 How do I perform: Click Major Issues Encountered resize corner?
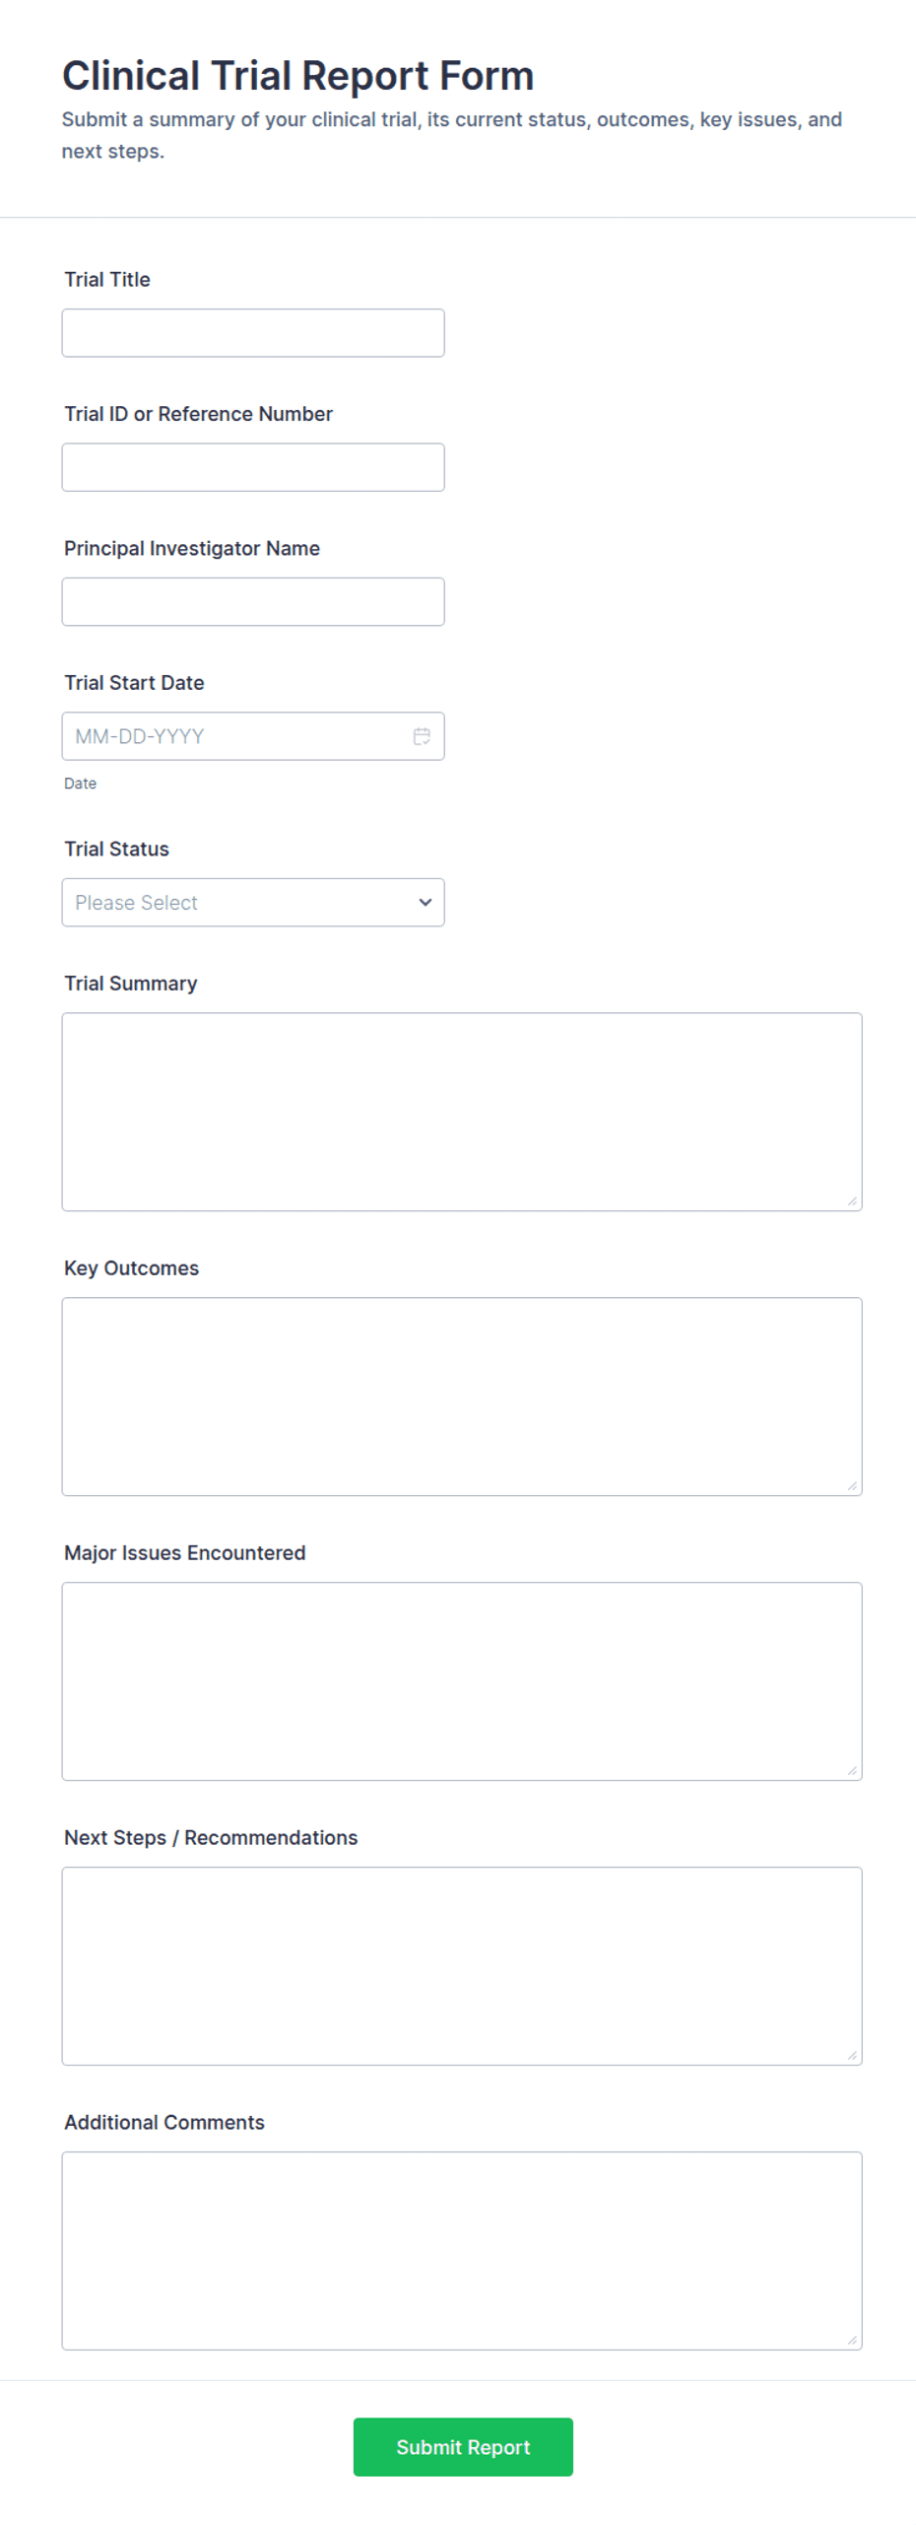(852, 1770)
